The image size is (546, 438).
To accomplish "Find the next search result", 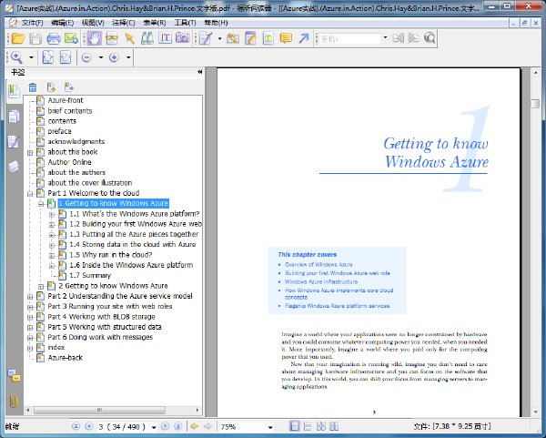I will pyautogui.click(x=414, y=38).
